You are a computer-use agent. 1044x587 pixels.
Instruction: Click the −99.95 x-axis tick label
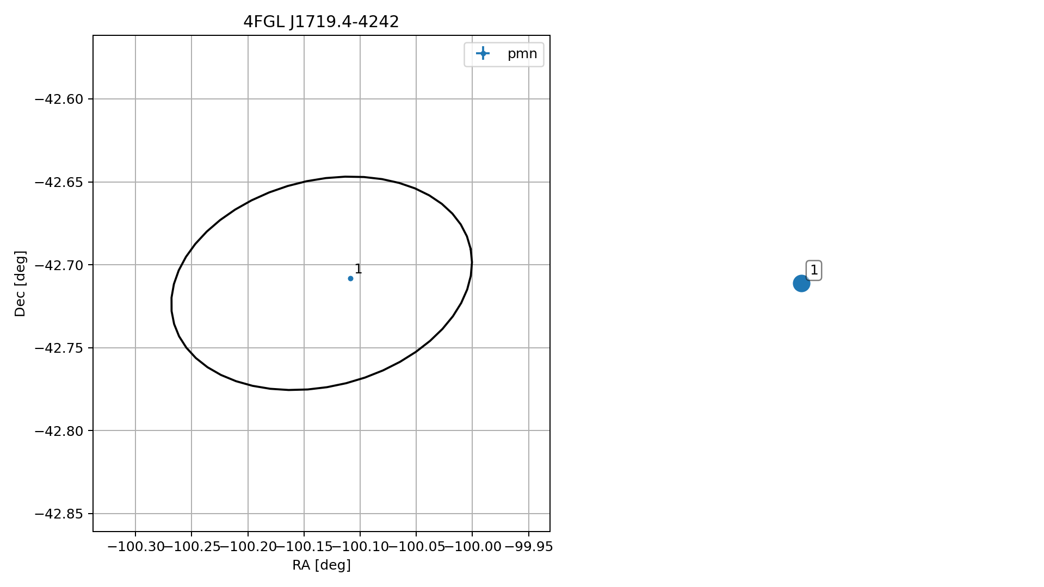529,547
